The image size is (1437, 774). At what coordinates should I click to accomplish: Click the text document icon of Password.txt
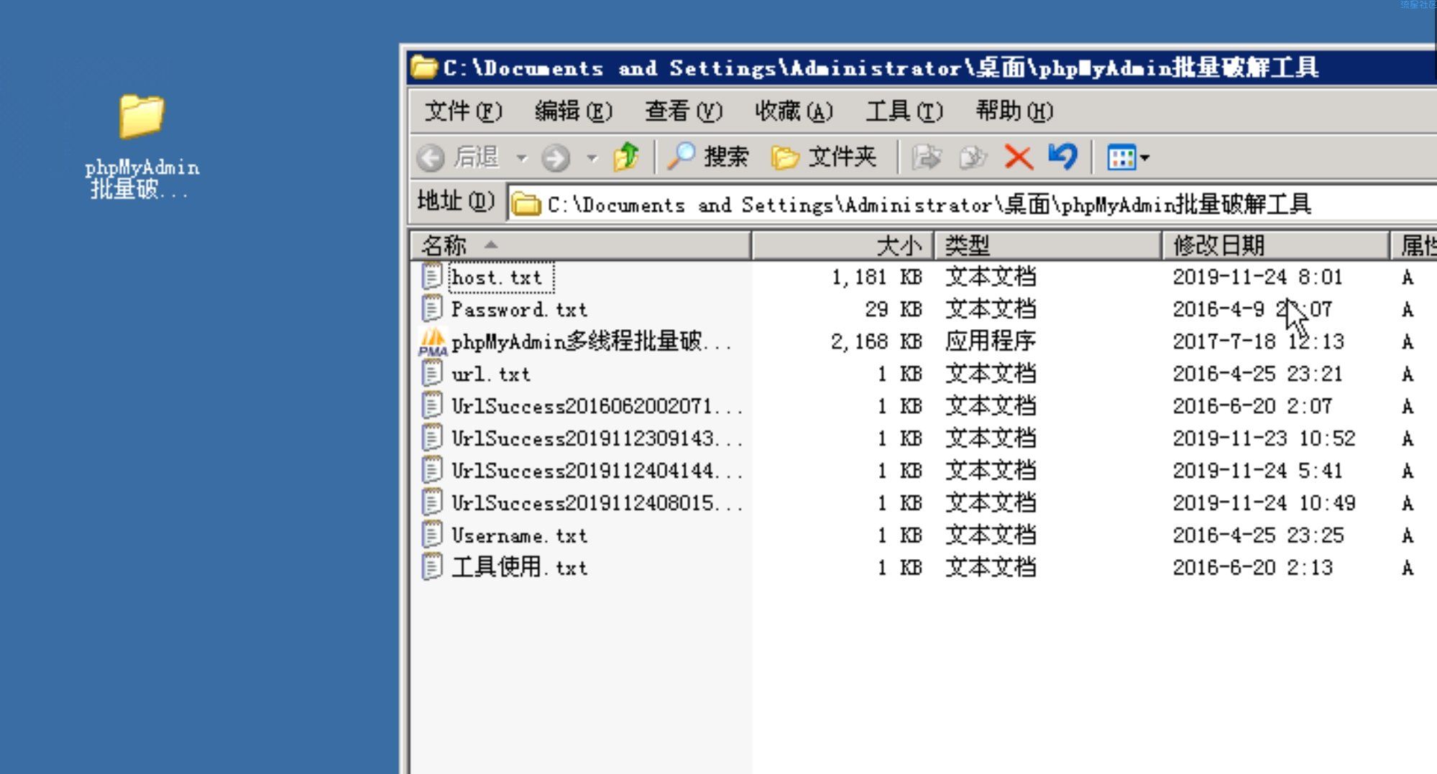pyautogui.click(x=432, y=309)
